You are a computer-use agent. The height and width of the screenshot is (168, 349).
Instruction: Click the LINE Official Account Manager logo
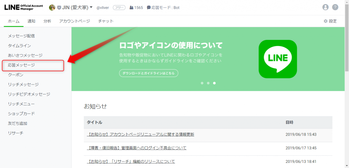[x=24, y=7]
